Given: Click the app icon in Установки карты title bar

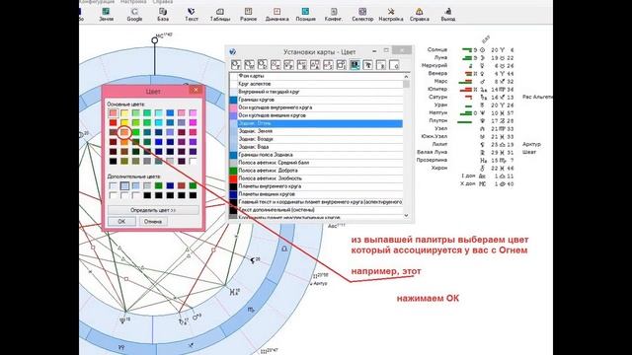Looking at the screenshot, I should (x=233, y=52).
